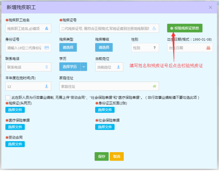This screenshot has width=219, height=171.
Task: Click the 身份证号 label
Action: coord(12,39)
